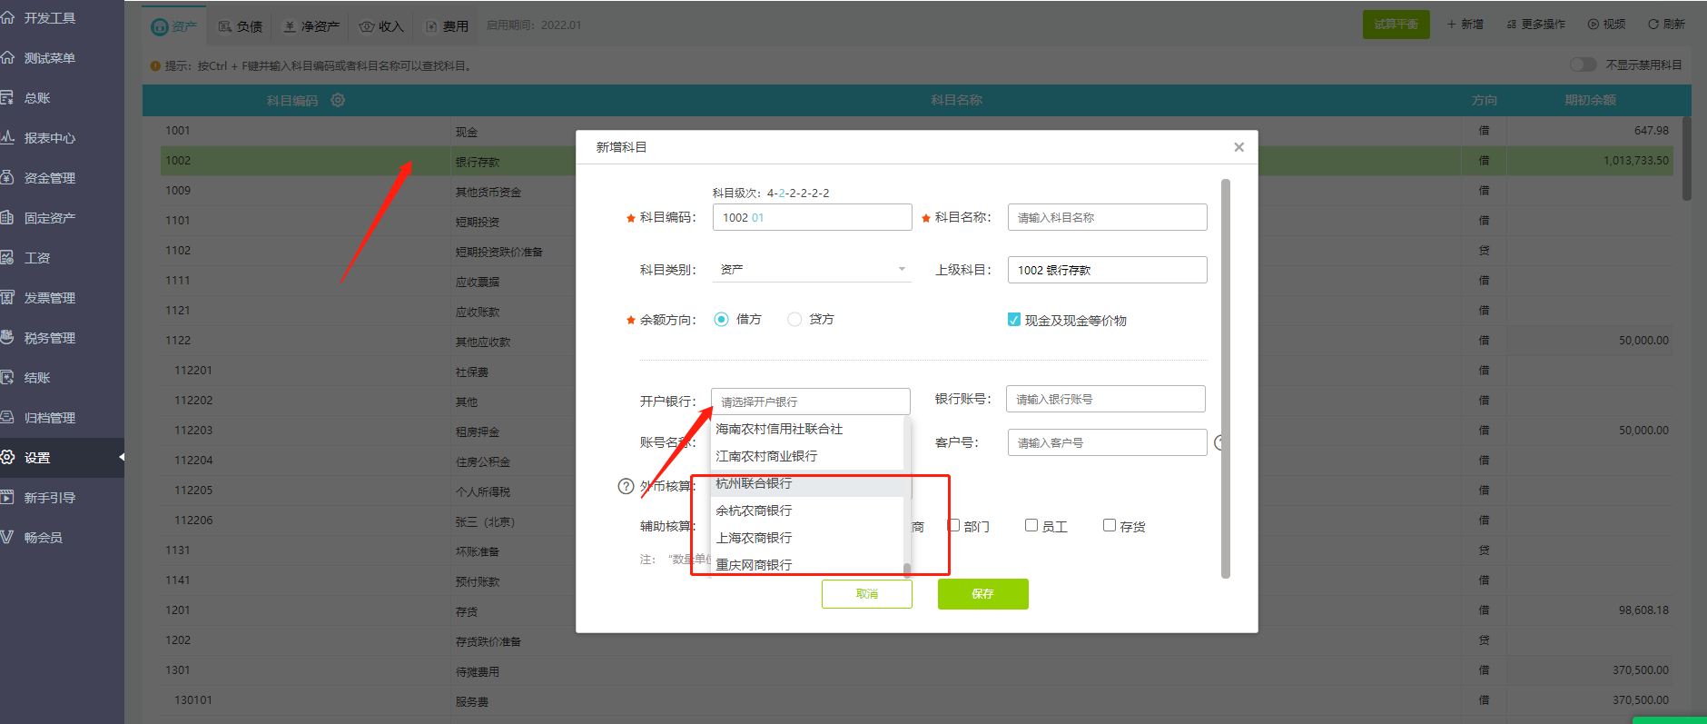Image resolution: width=1707 pixels, height=724 pixels.
Task: Click the 结账 icon in sidebar
Action: (7, 378)
